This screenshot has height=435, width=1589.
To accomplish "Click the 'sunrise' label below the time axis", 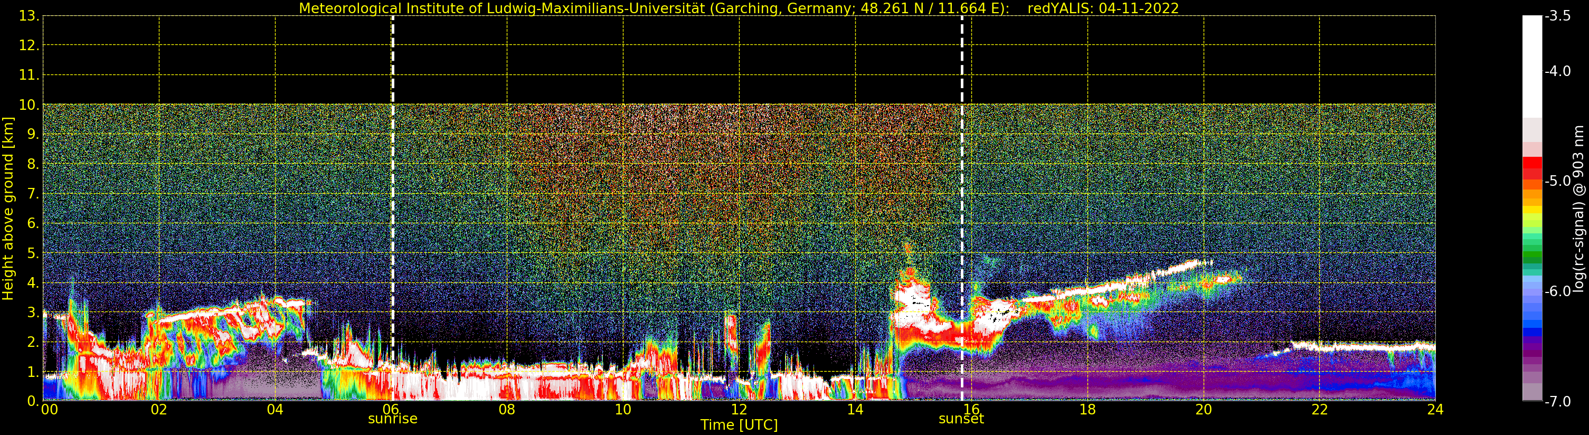I will click(x=392, y=418).
